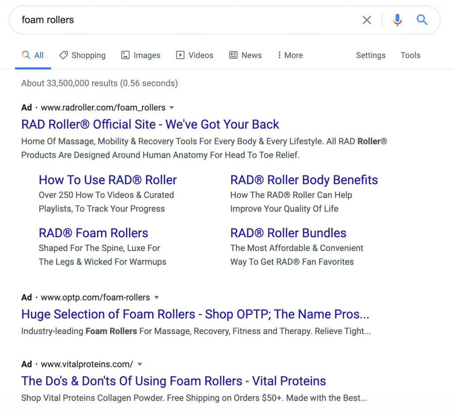Viewport: 453px width, 409px height.
Task: Start voice search with the microphone icon
Action: point(397,20)
